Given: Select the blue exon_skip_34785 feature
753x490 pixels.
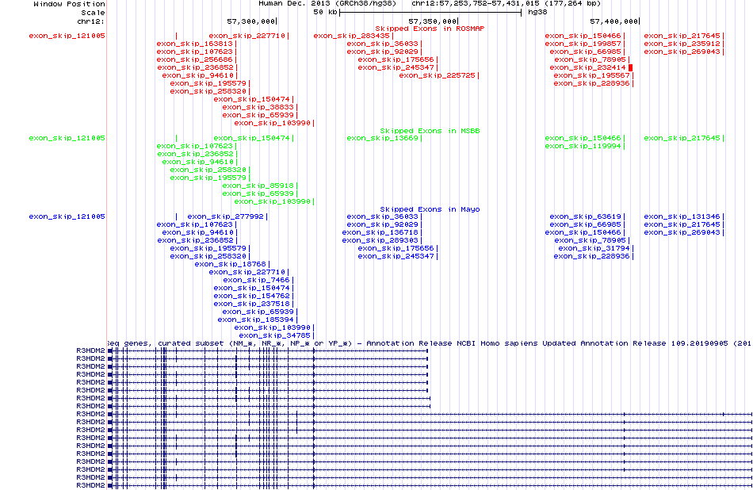Looking at the screenshot, I should point(274,335).
